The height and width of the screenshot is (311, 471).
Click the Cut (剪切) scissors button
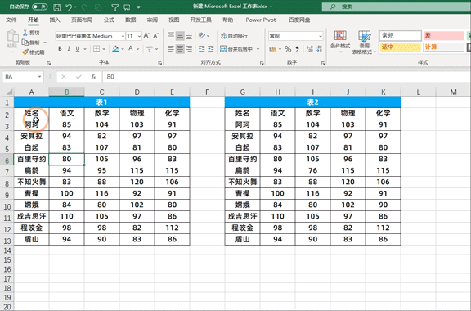coord(31,33)
